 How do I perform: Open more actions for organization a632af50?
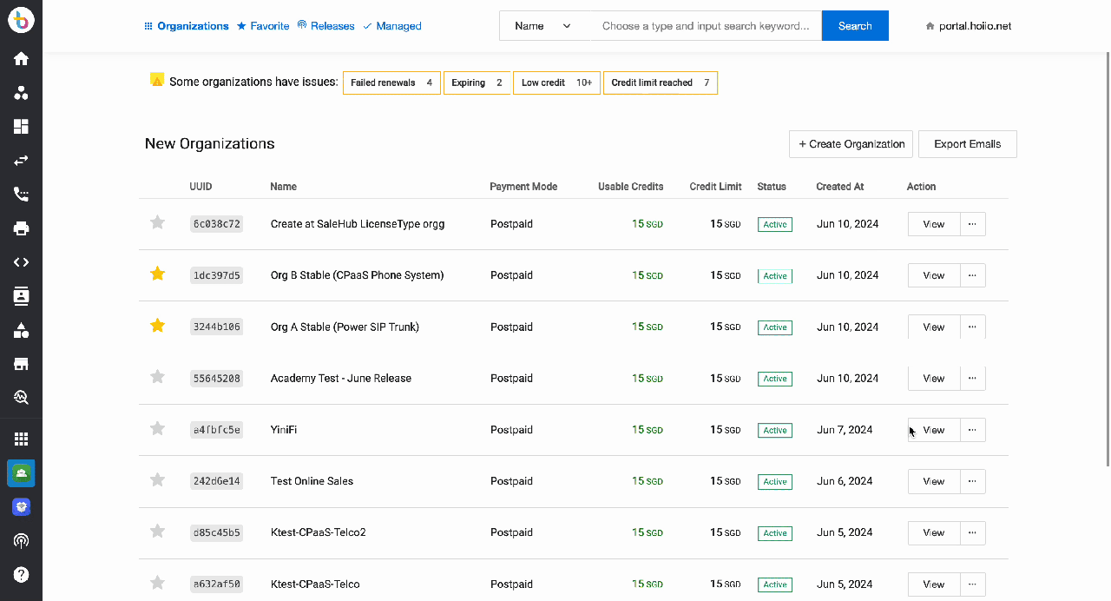pos(972,584)
